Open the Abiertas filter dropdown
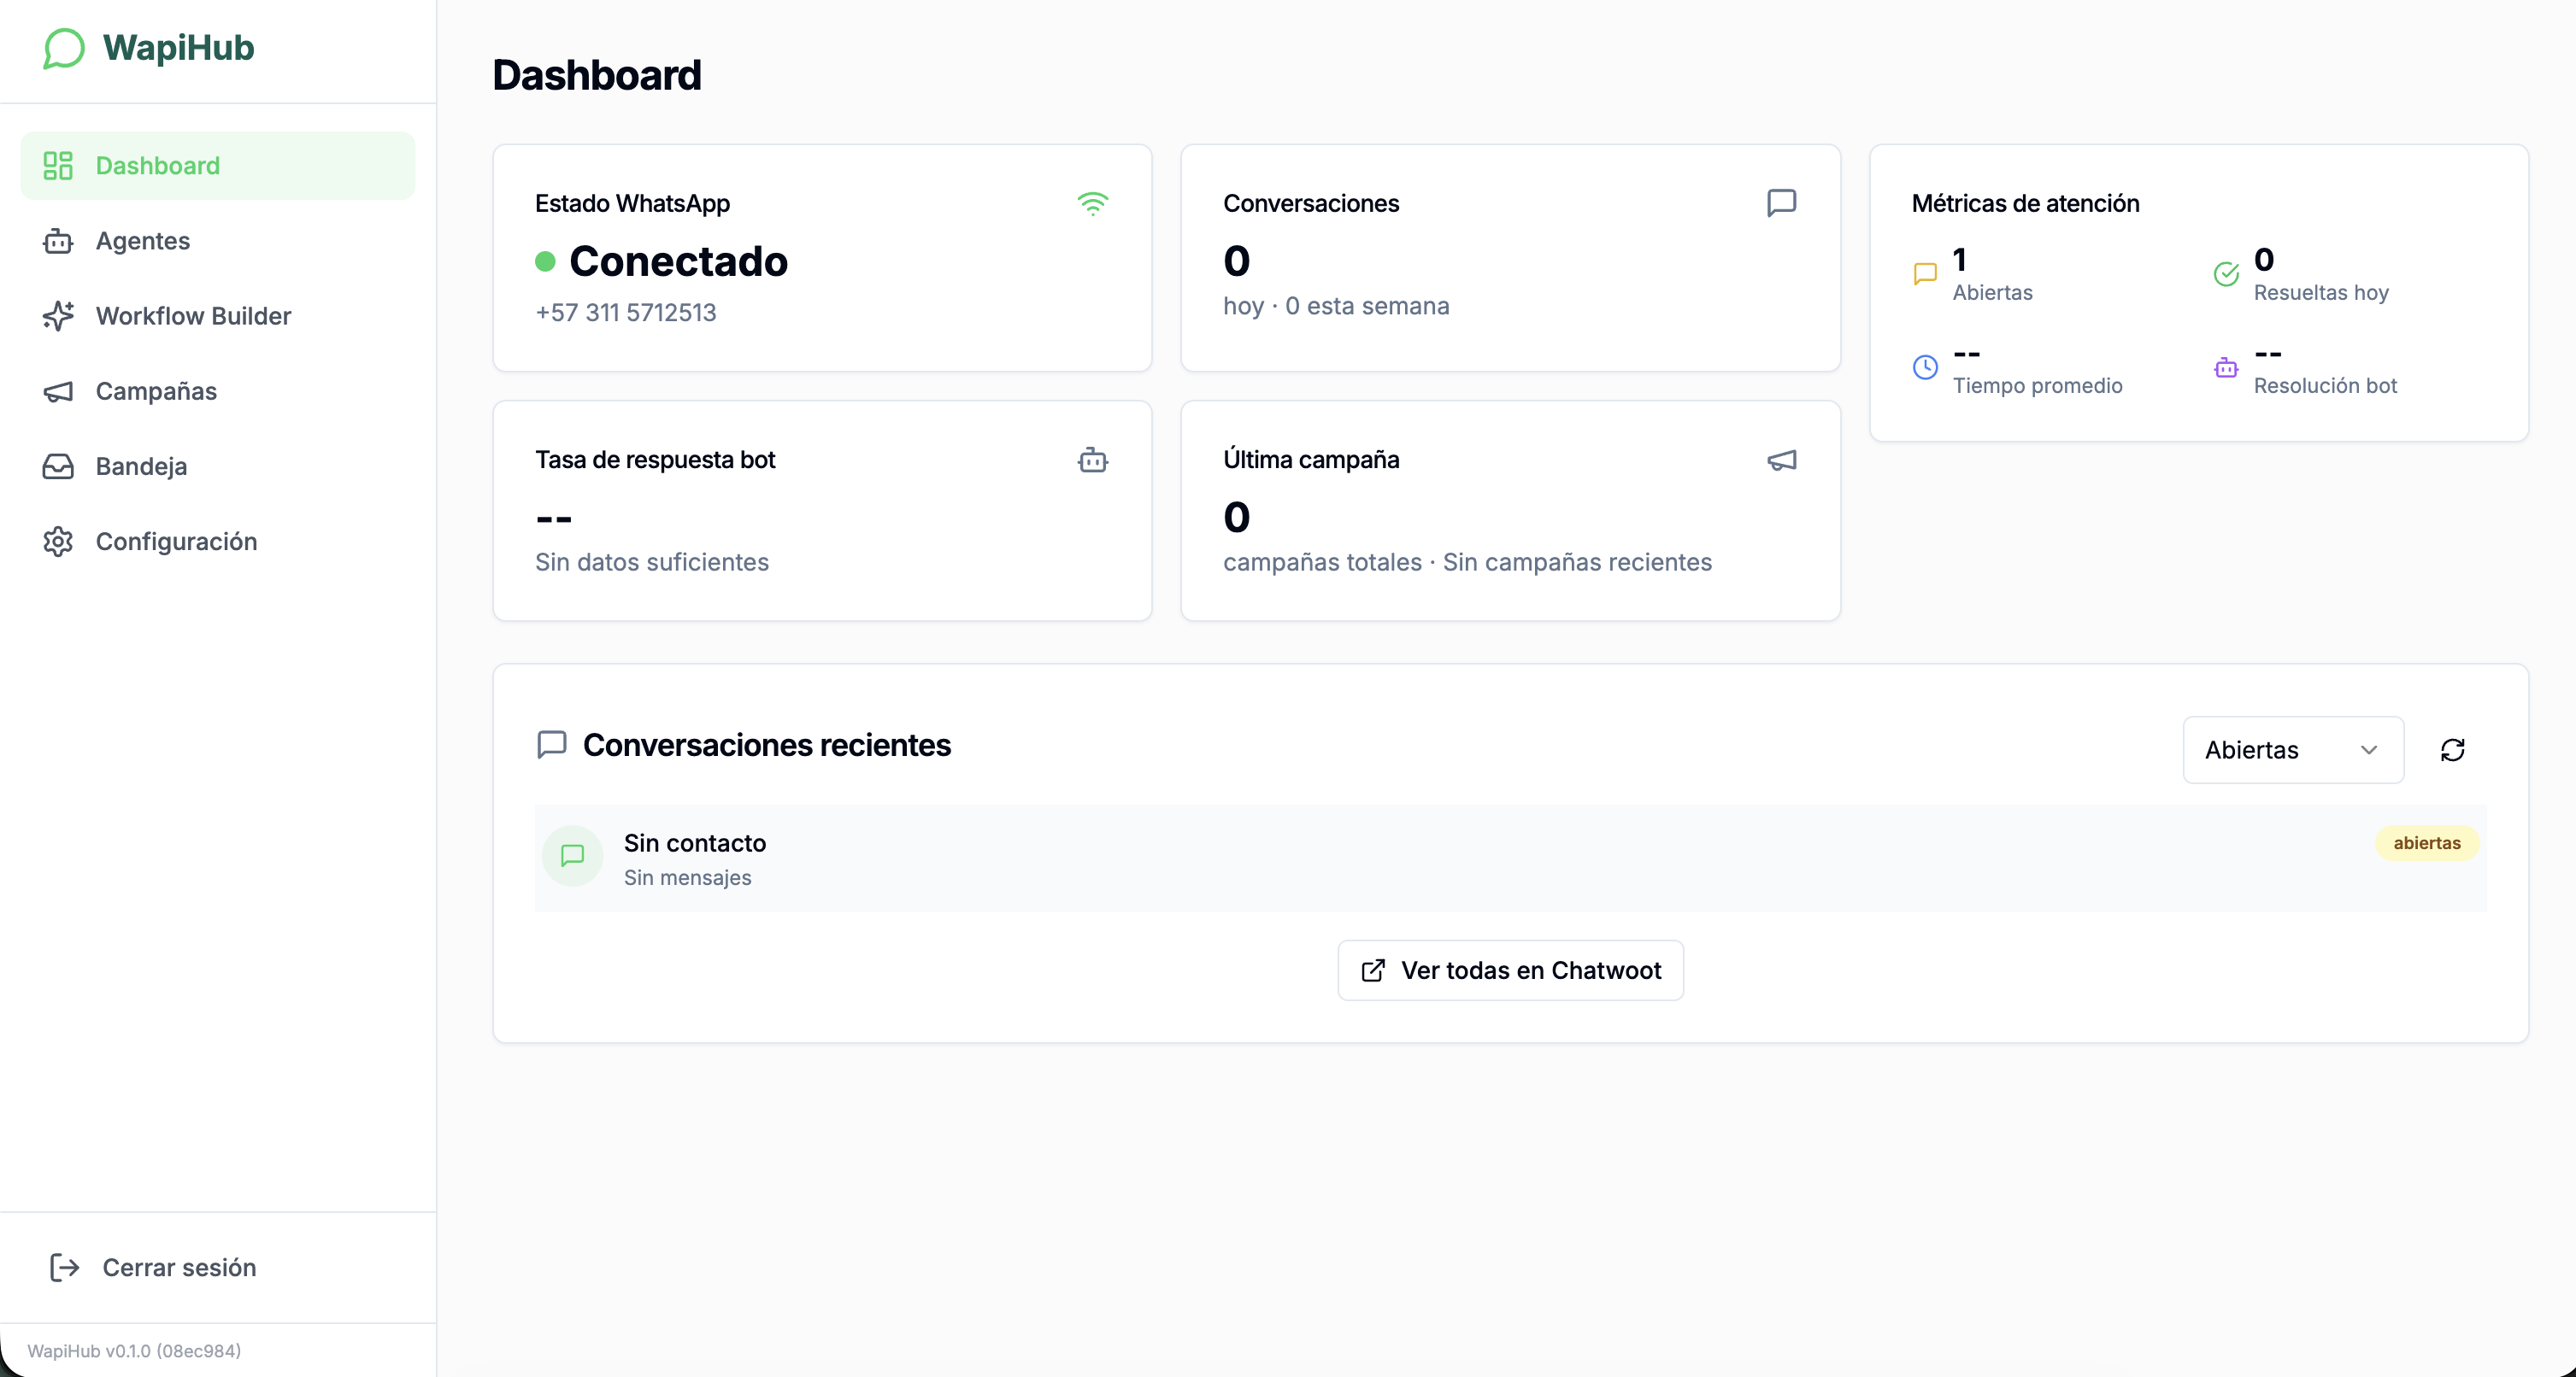Viewport: 2576px width, 1377px height. tap(2293, 749)
